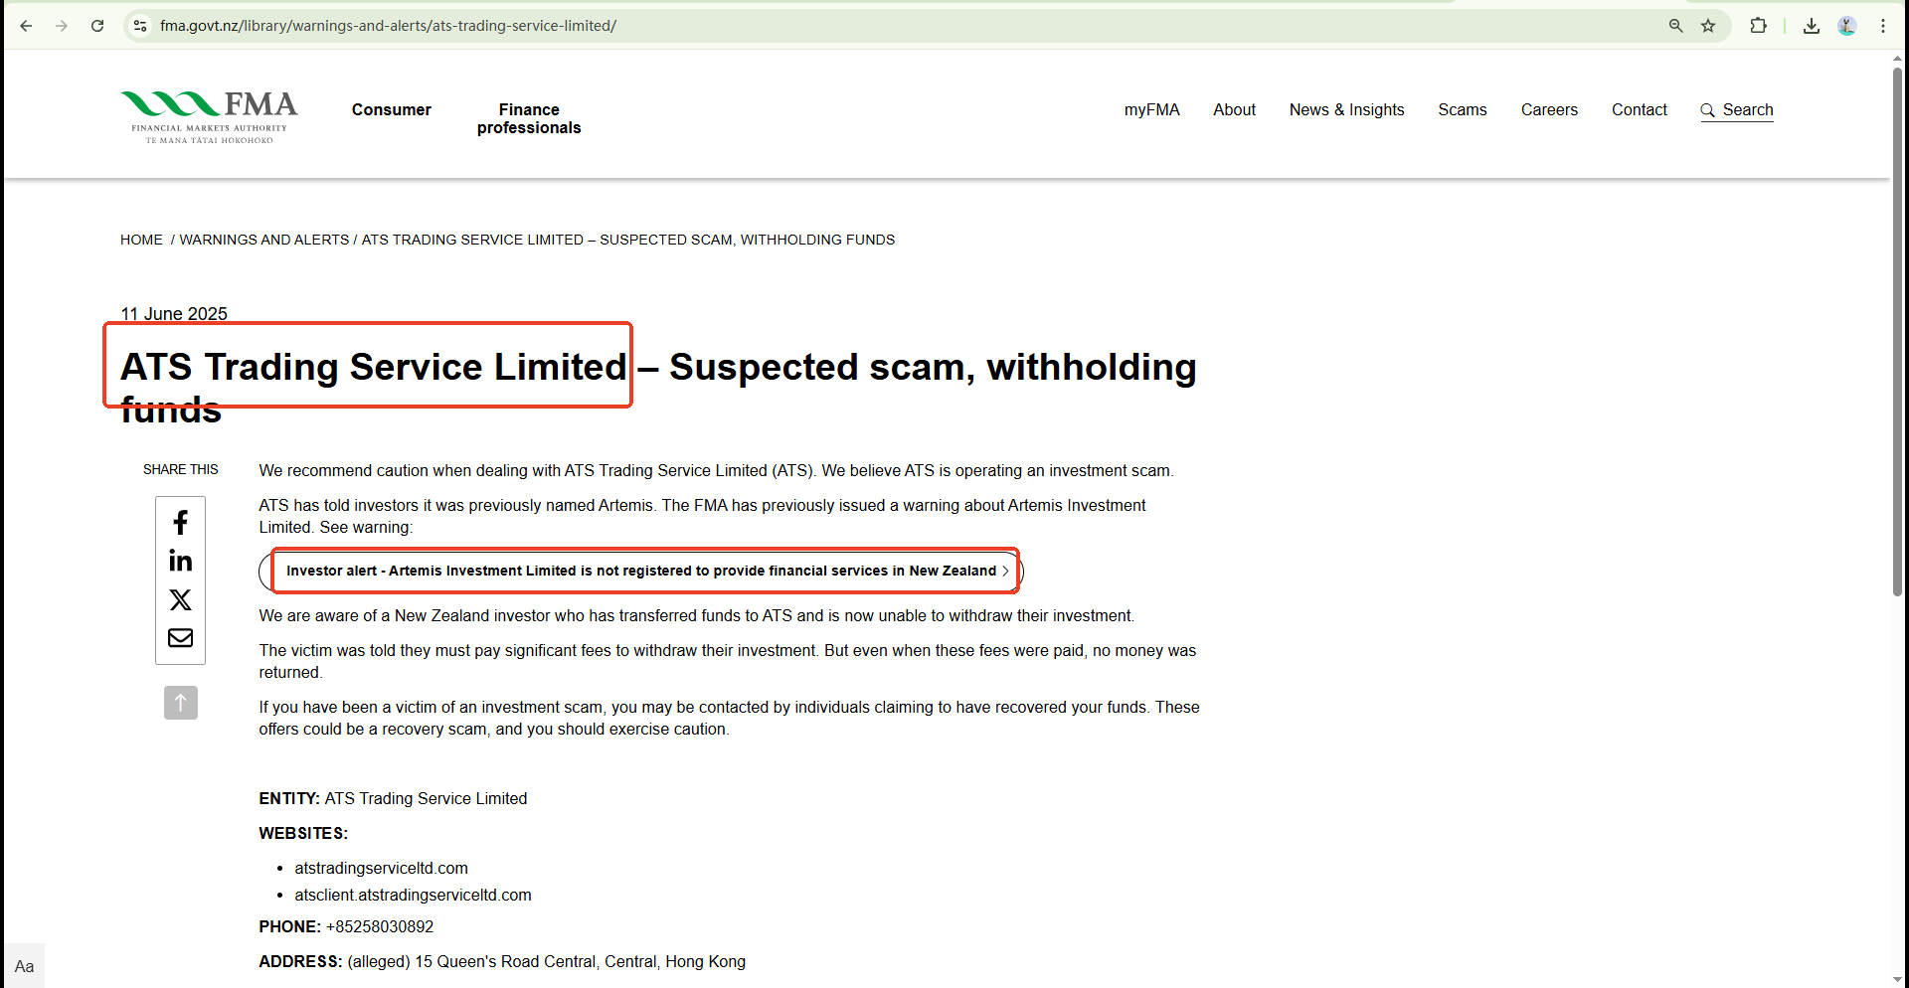Screen dimensions: 1909x988
Task: Open News & Insights section
Action: 1346,109
